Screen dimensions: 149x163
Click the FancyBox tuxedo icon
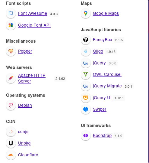[x=86, y=40]
